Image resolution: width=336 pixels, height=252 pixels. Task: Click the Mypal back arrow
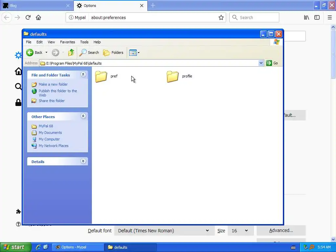[7, 17]
